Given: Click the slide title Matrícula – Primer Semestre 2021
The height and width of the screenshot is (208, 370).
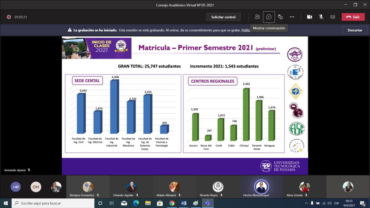Looking at the screenshot, I should [x=195, y=48].
